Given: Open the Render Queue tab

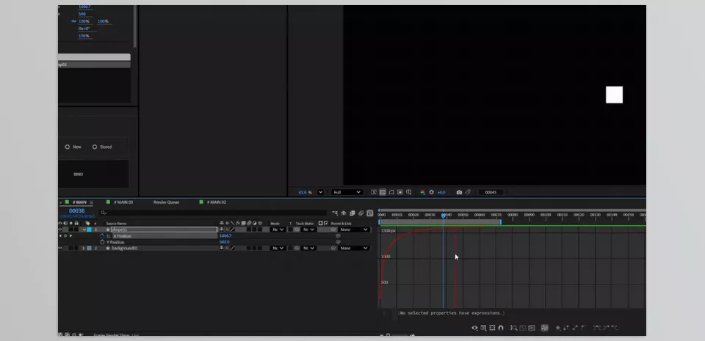Looking at the screenshot, I should (166, 202).
